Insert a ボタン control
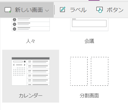Screen dimensions: 128x110 [x=110, y=10]
